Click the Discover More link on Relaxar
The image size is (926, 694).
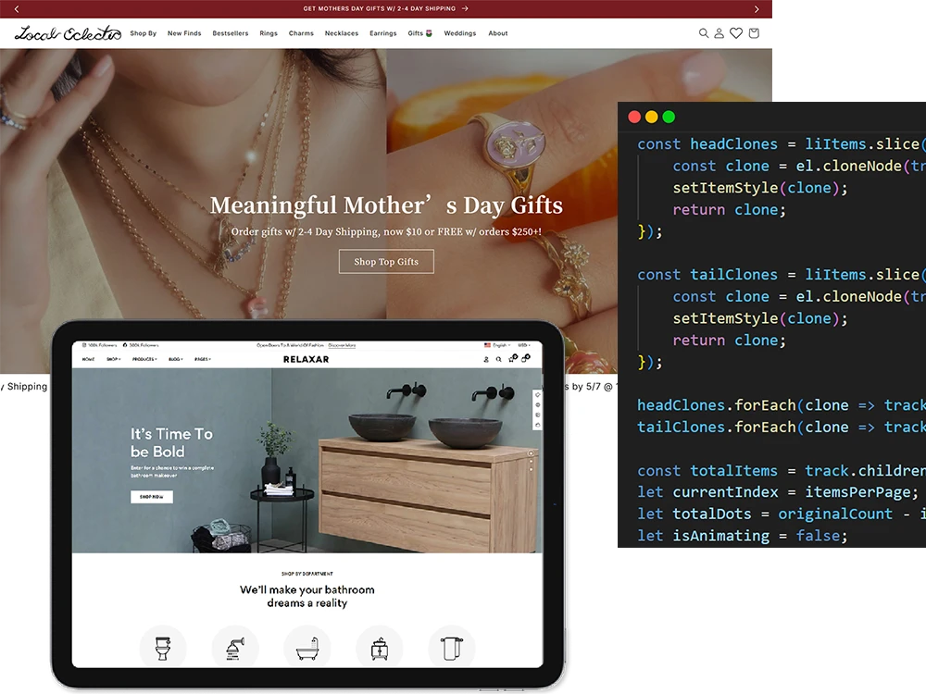point(342,345)
